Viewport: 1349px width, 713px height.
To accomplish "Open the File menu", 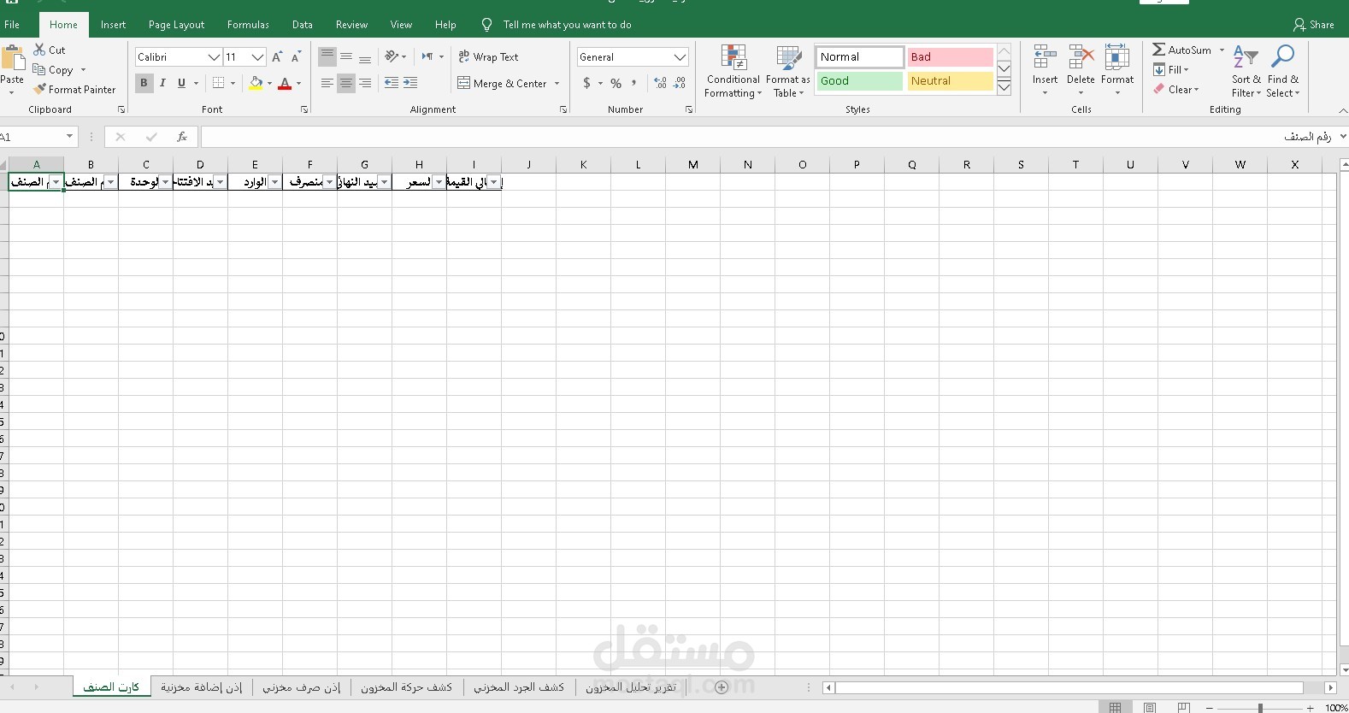I will (x=12, y=25).
